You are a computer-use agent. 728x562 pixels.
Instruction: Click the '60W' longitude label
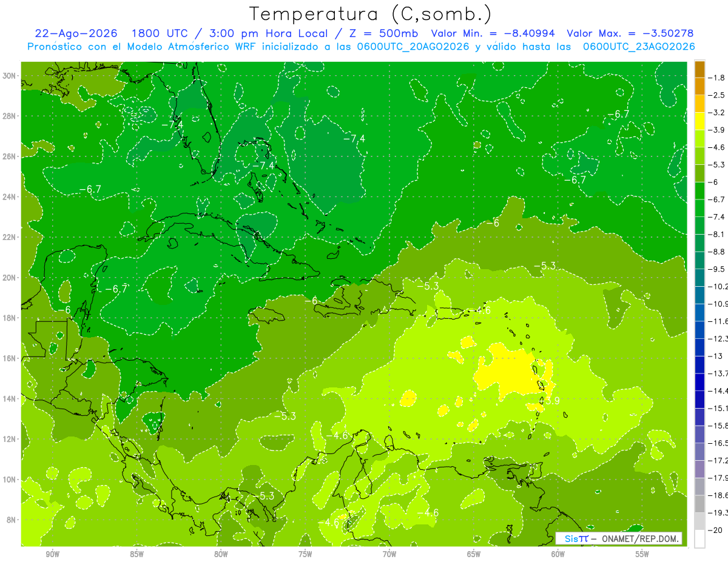[x=558, y=554]
